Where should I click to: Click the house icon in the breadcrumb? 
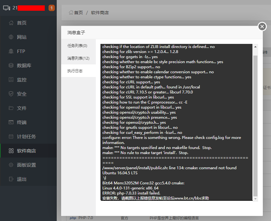tap(71, 12)
